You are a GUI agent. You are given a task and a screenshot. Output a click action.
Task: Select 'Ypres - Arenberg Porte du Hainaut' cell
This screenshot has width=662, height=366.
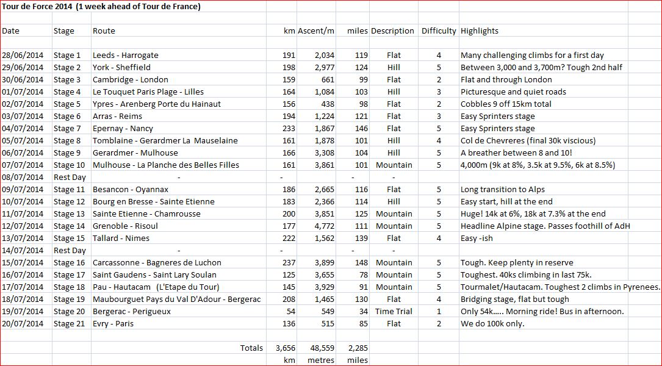click(157, 104)
